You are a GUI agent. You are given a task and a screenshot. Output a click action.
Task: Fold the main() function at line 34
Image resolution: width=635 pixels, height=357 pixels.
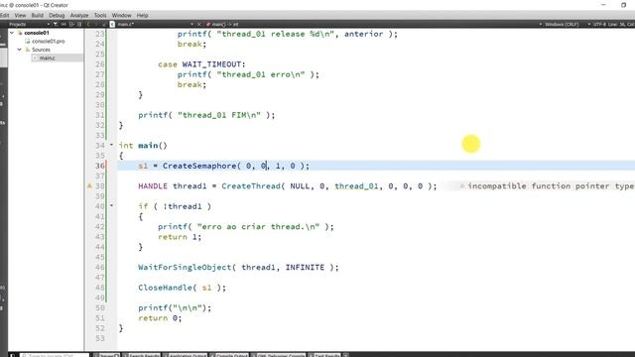coord(111,145)
